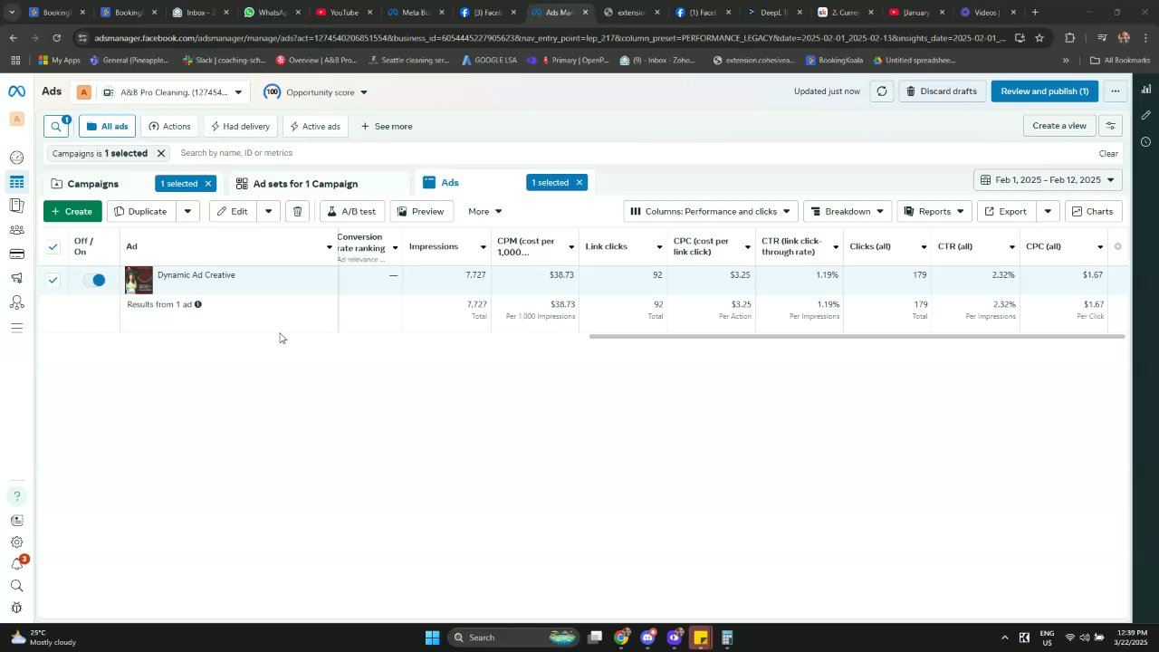1159x652 pixels.
Task: Clear the Campaigns tab 1 selected badge
Action: (x=207, y=184)
